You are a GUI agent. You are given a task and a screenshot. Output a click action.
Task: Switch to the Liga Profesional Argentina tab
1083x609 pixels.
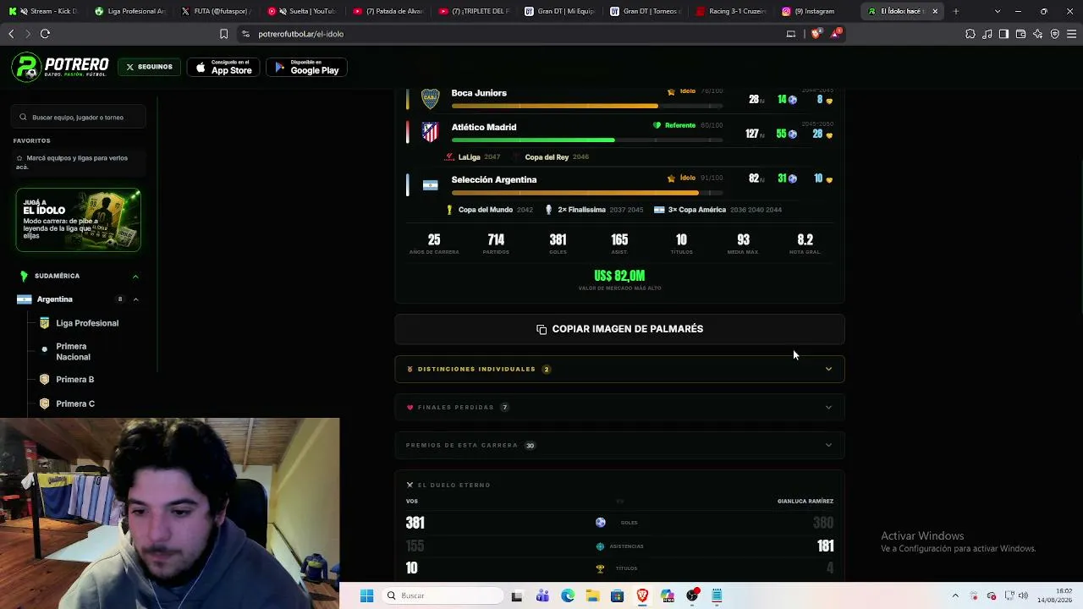pyautogui.click(x=129, y=11)
